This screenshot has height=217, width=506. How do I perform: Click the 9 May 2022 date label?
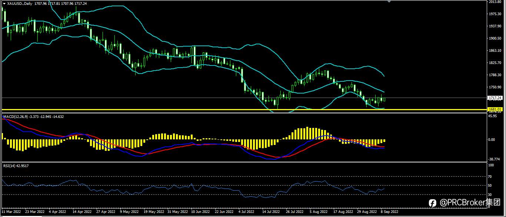[x=129, y=212]
